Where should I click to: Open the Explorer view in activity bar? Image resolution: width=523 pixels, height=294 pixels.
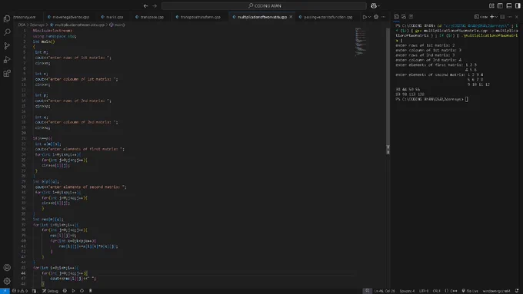point(7,18)
